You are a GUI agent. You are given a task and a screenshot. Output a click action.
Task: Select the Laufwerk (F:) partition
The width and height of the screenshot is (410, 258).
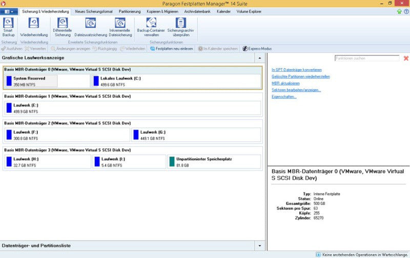[67, 135]
